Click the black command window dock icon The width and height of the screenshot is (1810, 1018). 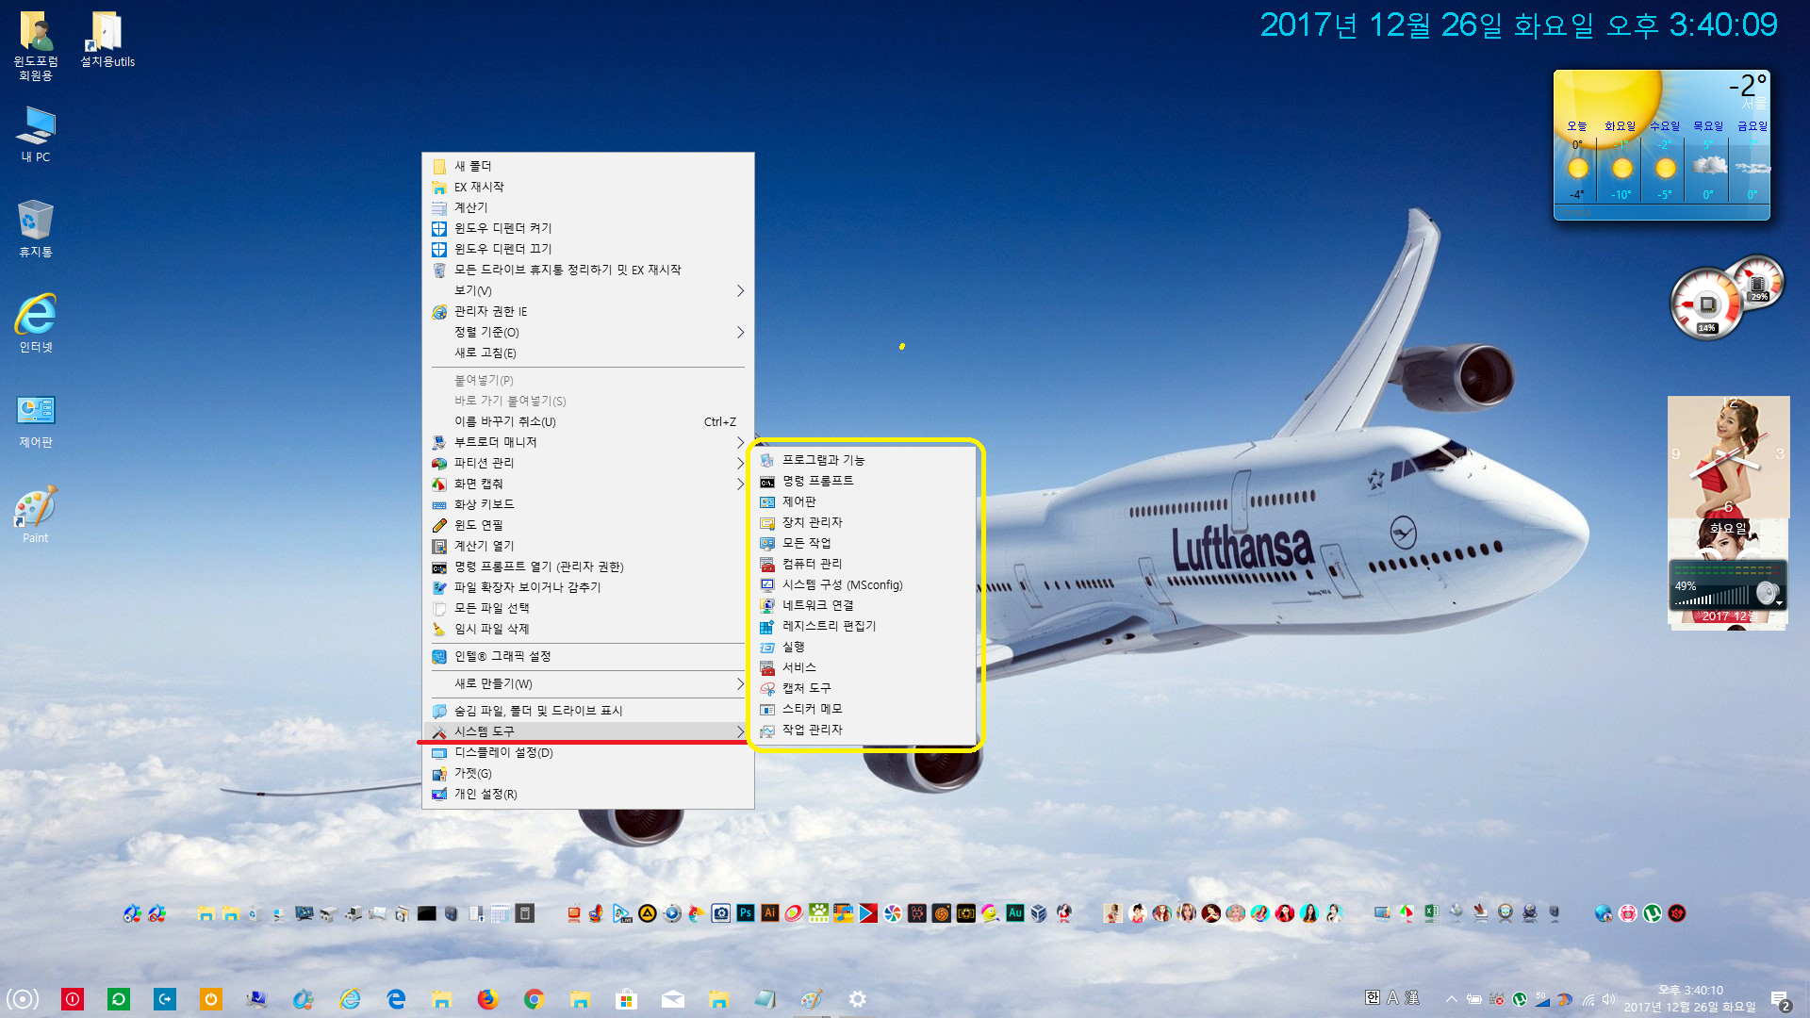(426, 912)
